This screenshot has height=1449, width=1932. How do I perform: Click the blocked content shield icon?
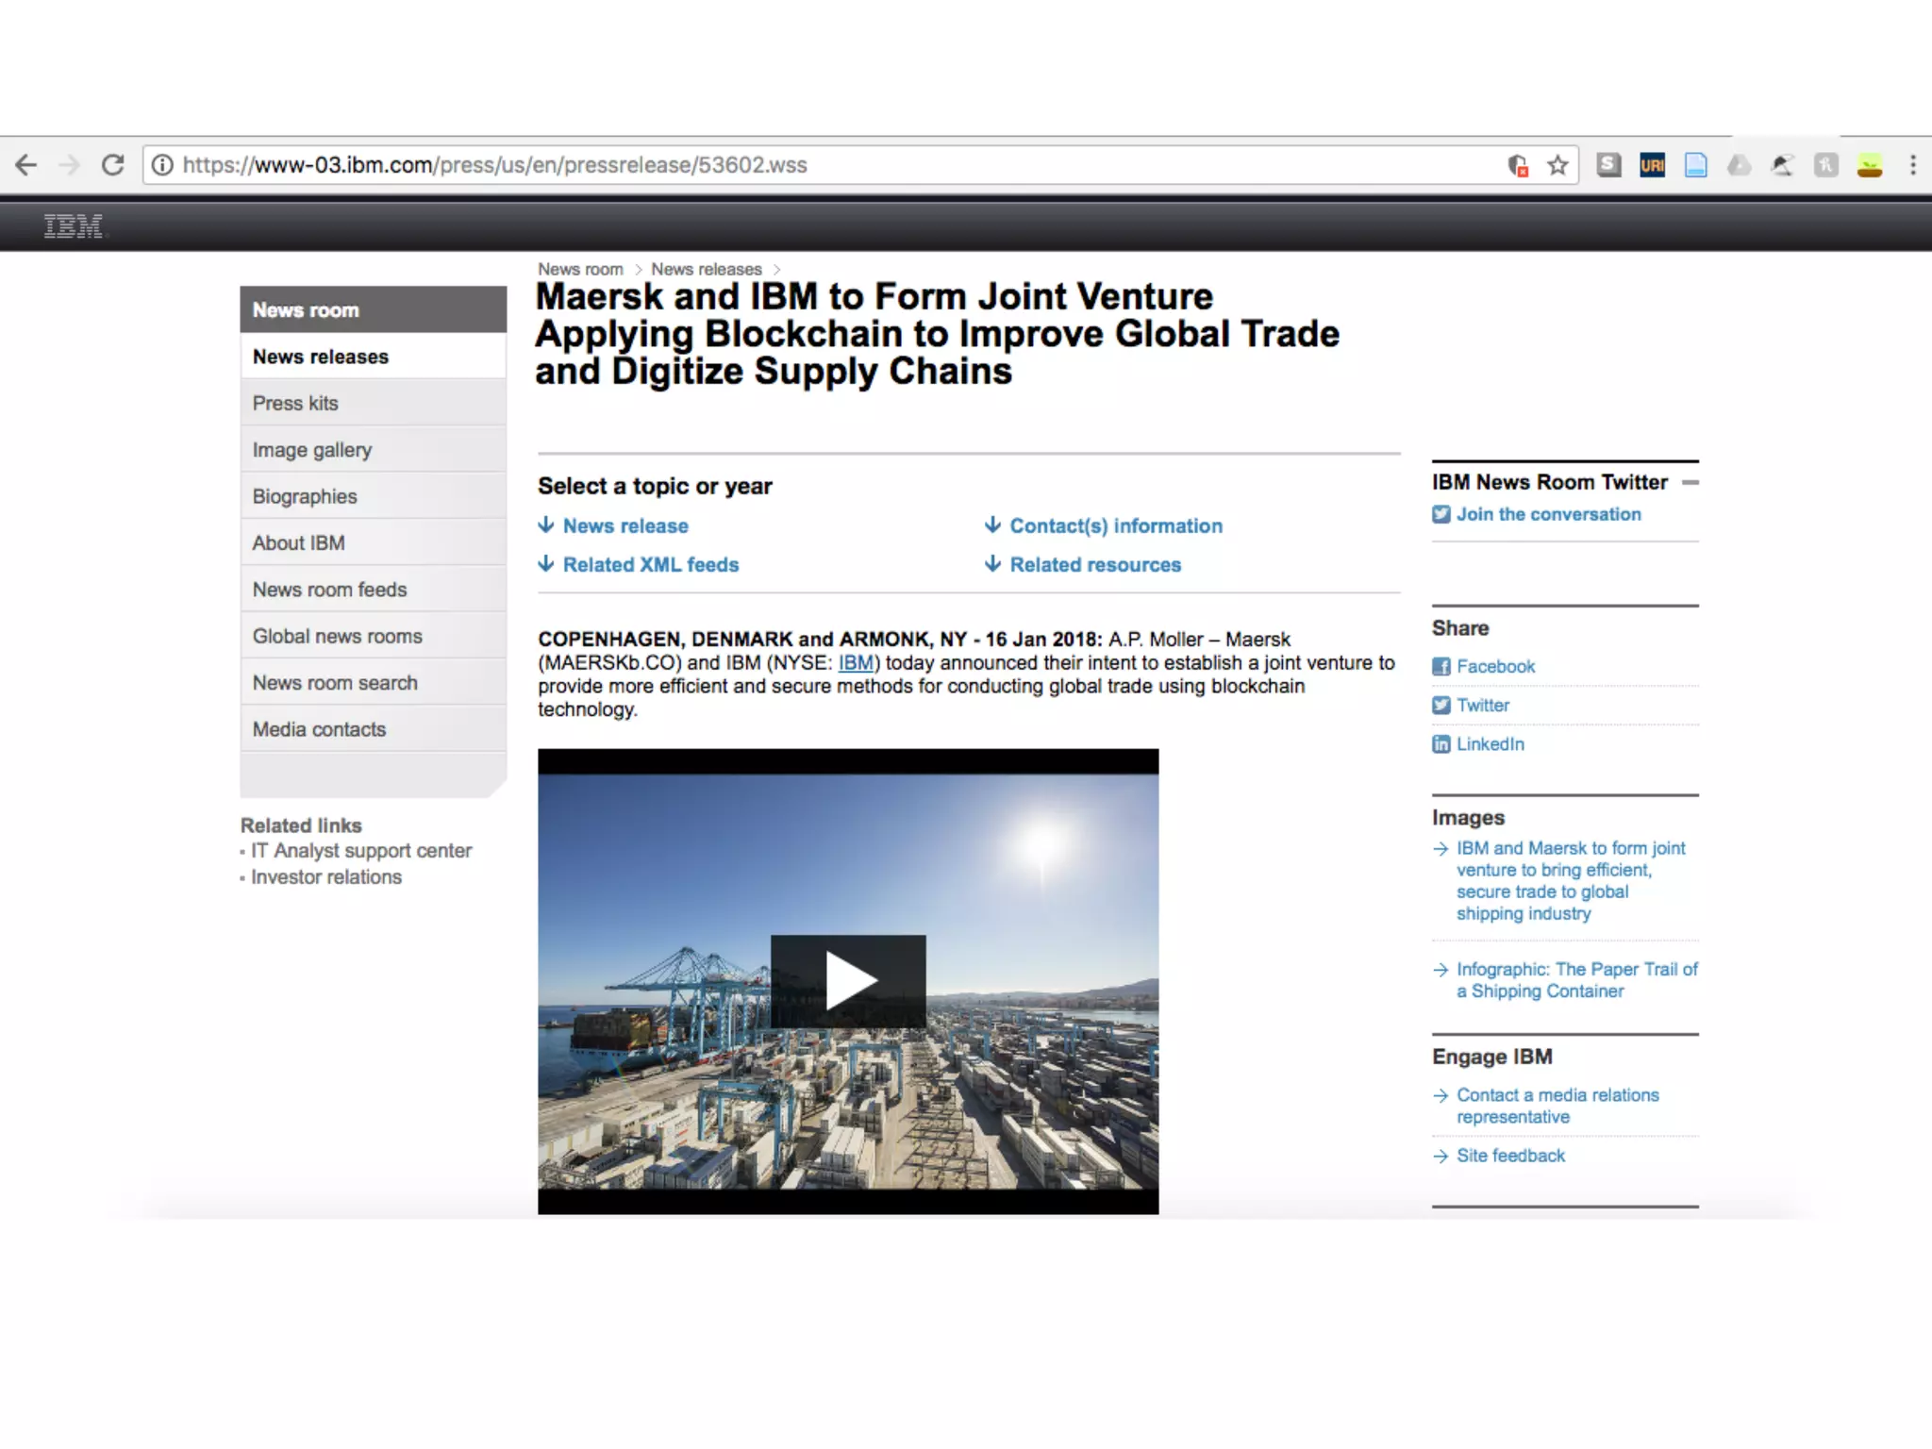pos(1517,166)
